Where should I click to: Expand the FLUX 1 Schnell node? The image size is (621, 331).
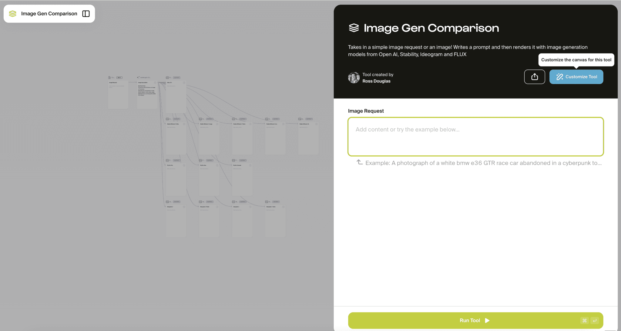click(x=250, y=165)
